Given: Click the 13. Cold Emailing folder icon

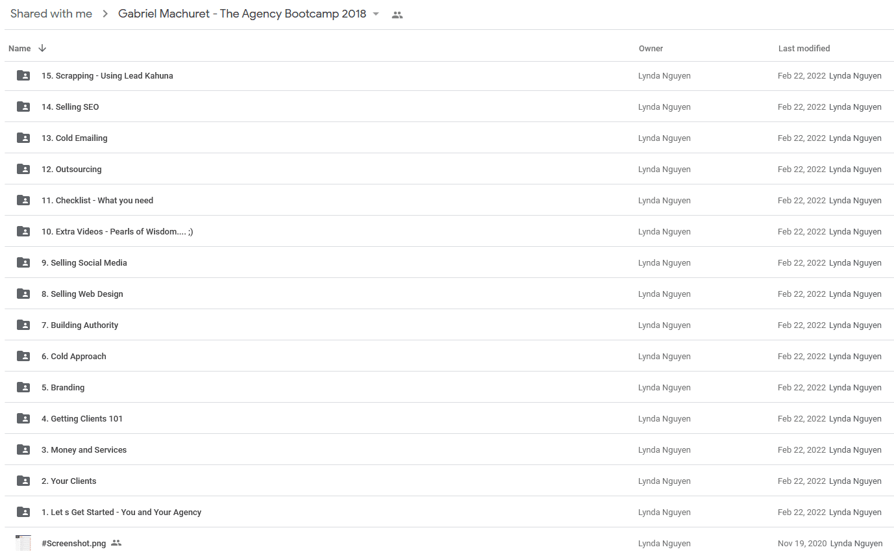Looking at the screenshot, I should coord(23,138).
